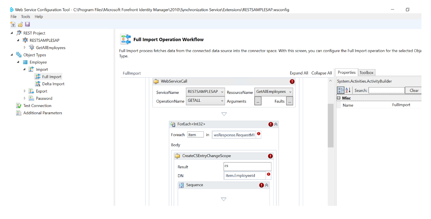
Task: Click the Test Connection checkmark icon
Action: point(19,105)
